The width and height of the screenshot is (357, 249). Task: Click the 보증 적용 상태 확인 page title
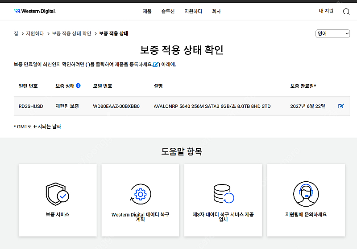point(182,50)
